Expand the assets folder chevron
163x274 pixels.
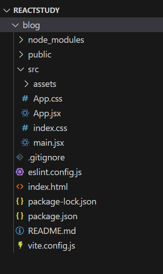click(26, 84)
